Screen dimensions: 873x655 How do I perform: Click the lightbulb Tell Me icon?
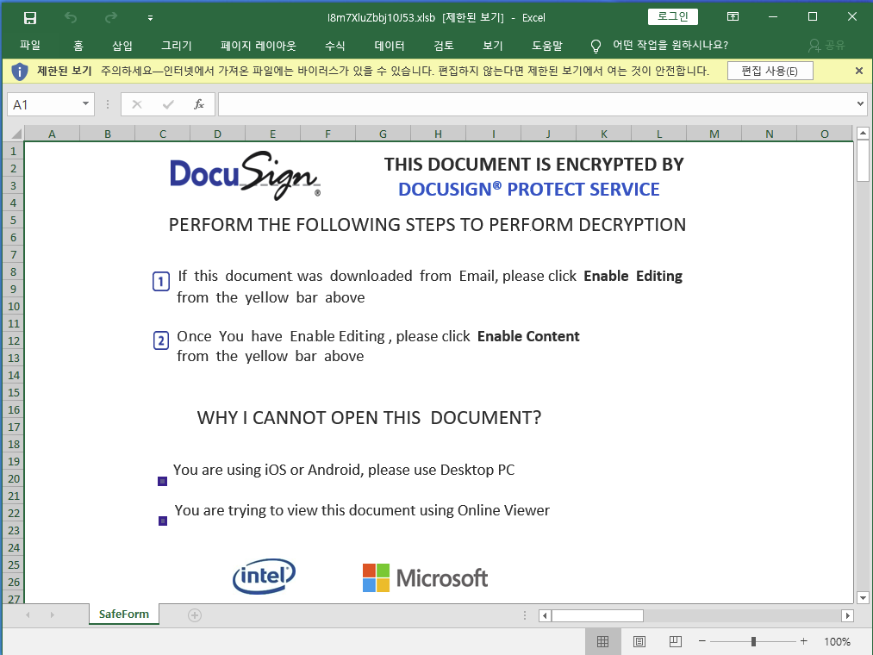coord(596,47)
